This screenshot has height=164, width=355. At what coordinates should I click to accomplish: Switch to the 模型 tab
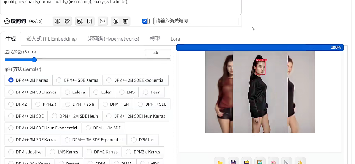coord(155,39)
